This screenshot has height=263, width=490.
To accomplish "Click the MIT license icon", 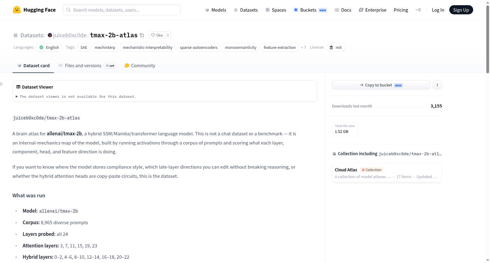I will [331, 47].
